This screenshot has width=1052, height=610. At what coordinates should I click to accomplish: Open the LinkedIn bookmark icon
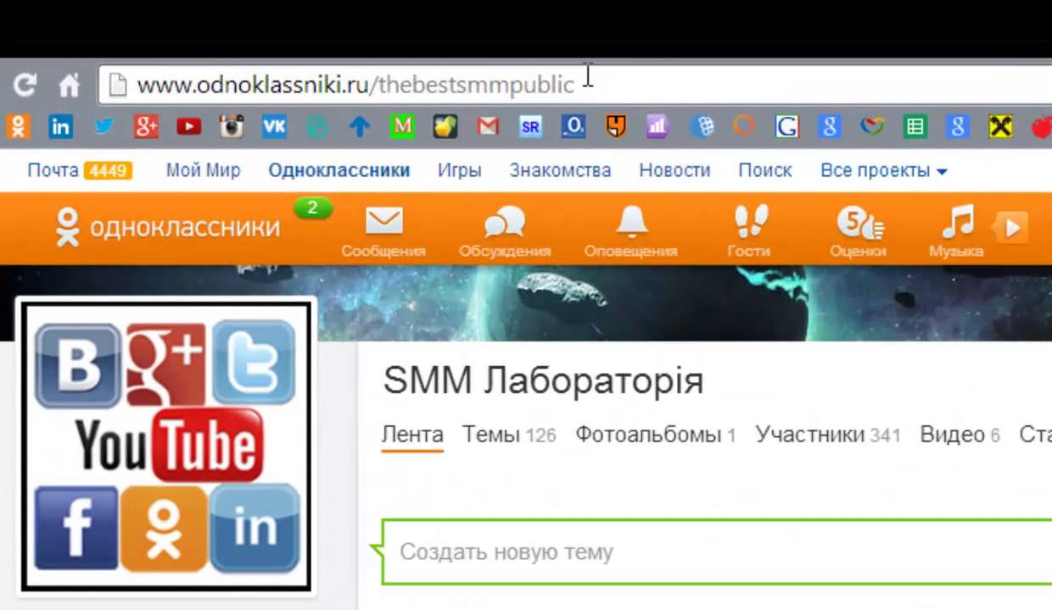click(60, 127)
